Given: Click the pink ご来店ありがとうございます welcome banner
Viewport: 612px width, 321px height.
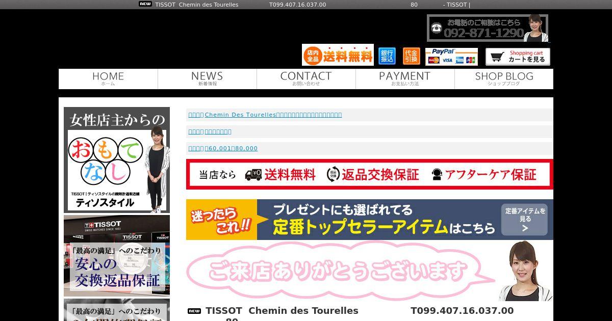Looking at the screenshot, I should [370, 271].
